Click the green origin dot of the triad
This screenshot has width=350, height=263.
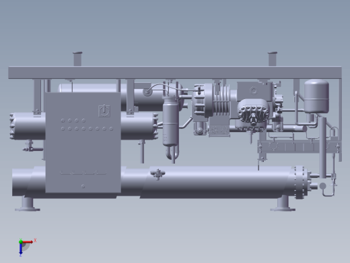coord(21,241)
